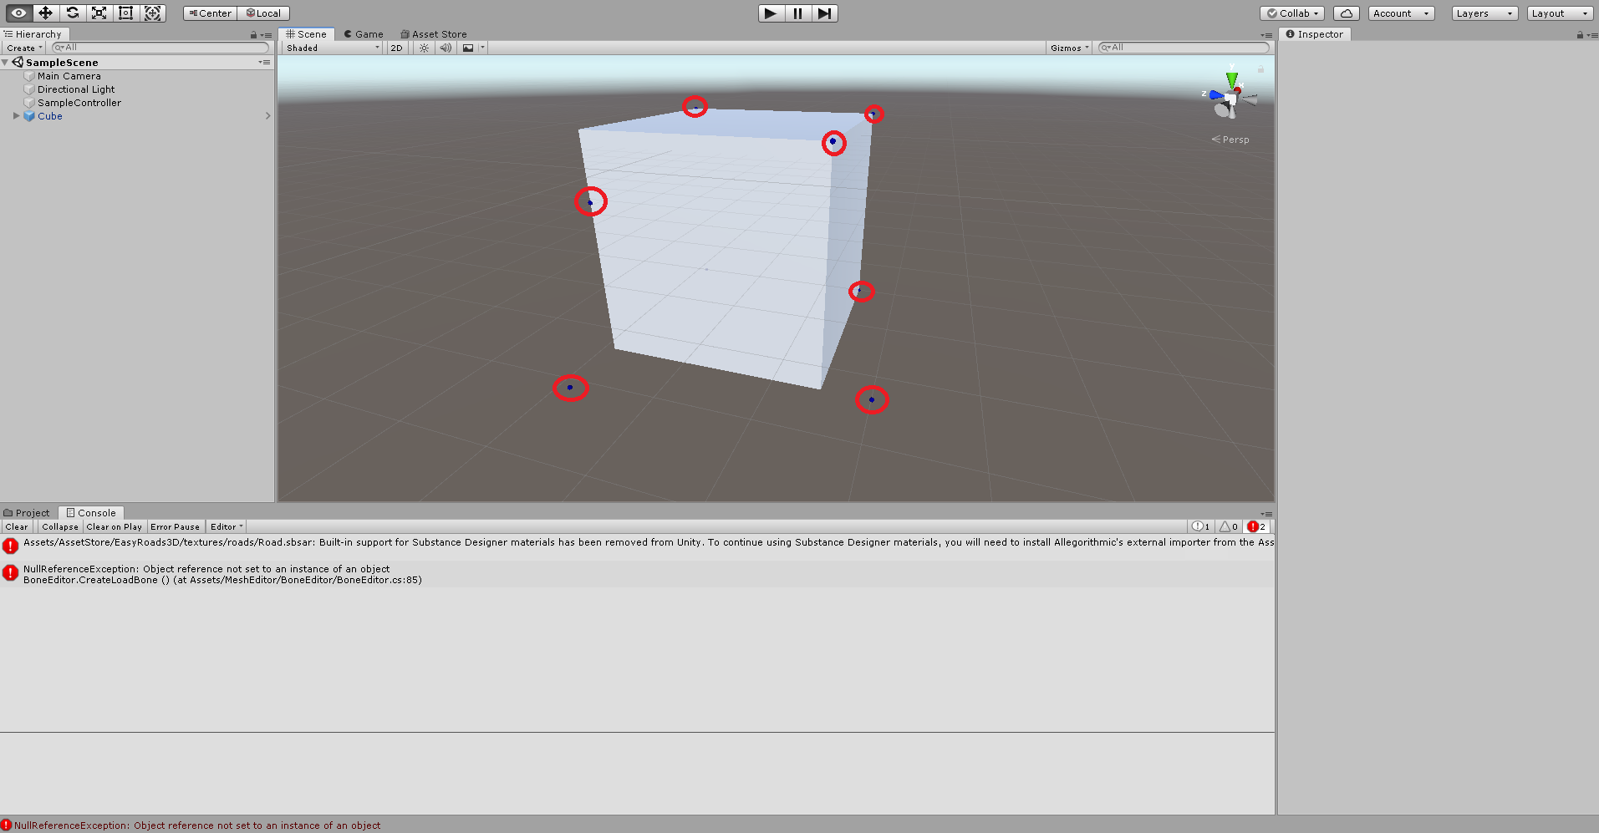This screenshot has width=1599, height=833.
Task: Focus the Scene view search field
Action: pos(1184,48)
